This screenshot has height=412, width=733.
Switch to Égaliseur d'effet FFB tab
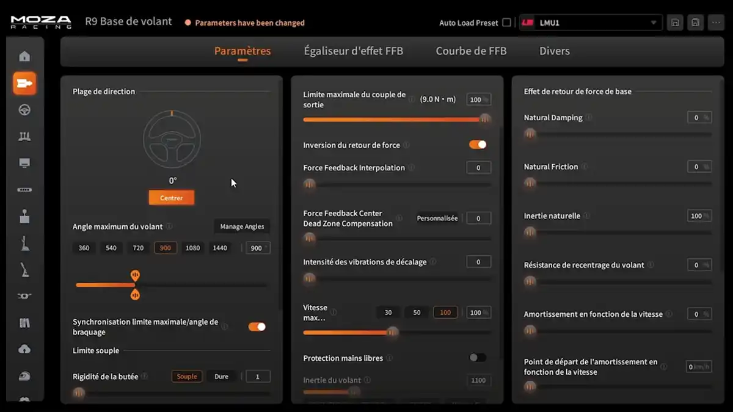[x=353, y=51]
